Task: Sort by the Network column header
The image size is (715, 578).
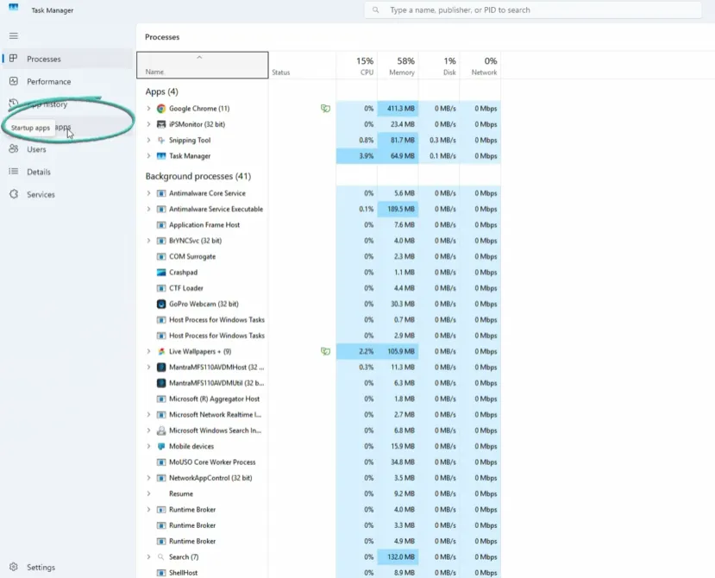Action: (480, 65)
